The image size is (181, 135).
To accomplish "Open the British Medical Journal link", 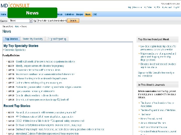I will click(151, 119).
